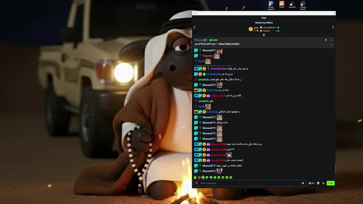Select seventh quick emote
The width and height of the screenshot is (363, 204).
(x=219, y=177)
